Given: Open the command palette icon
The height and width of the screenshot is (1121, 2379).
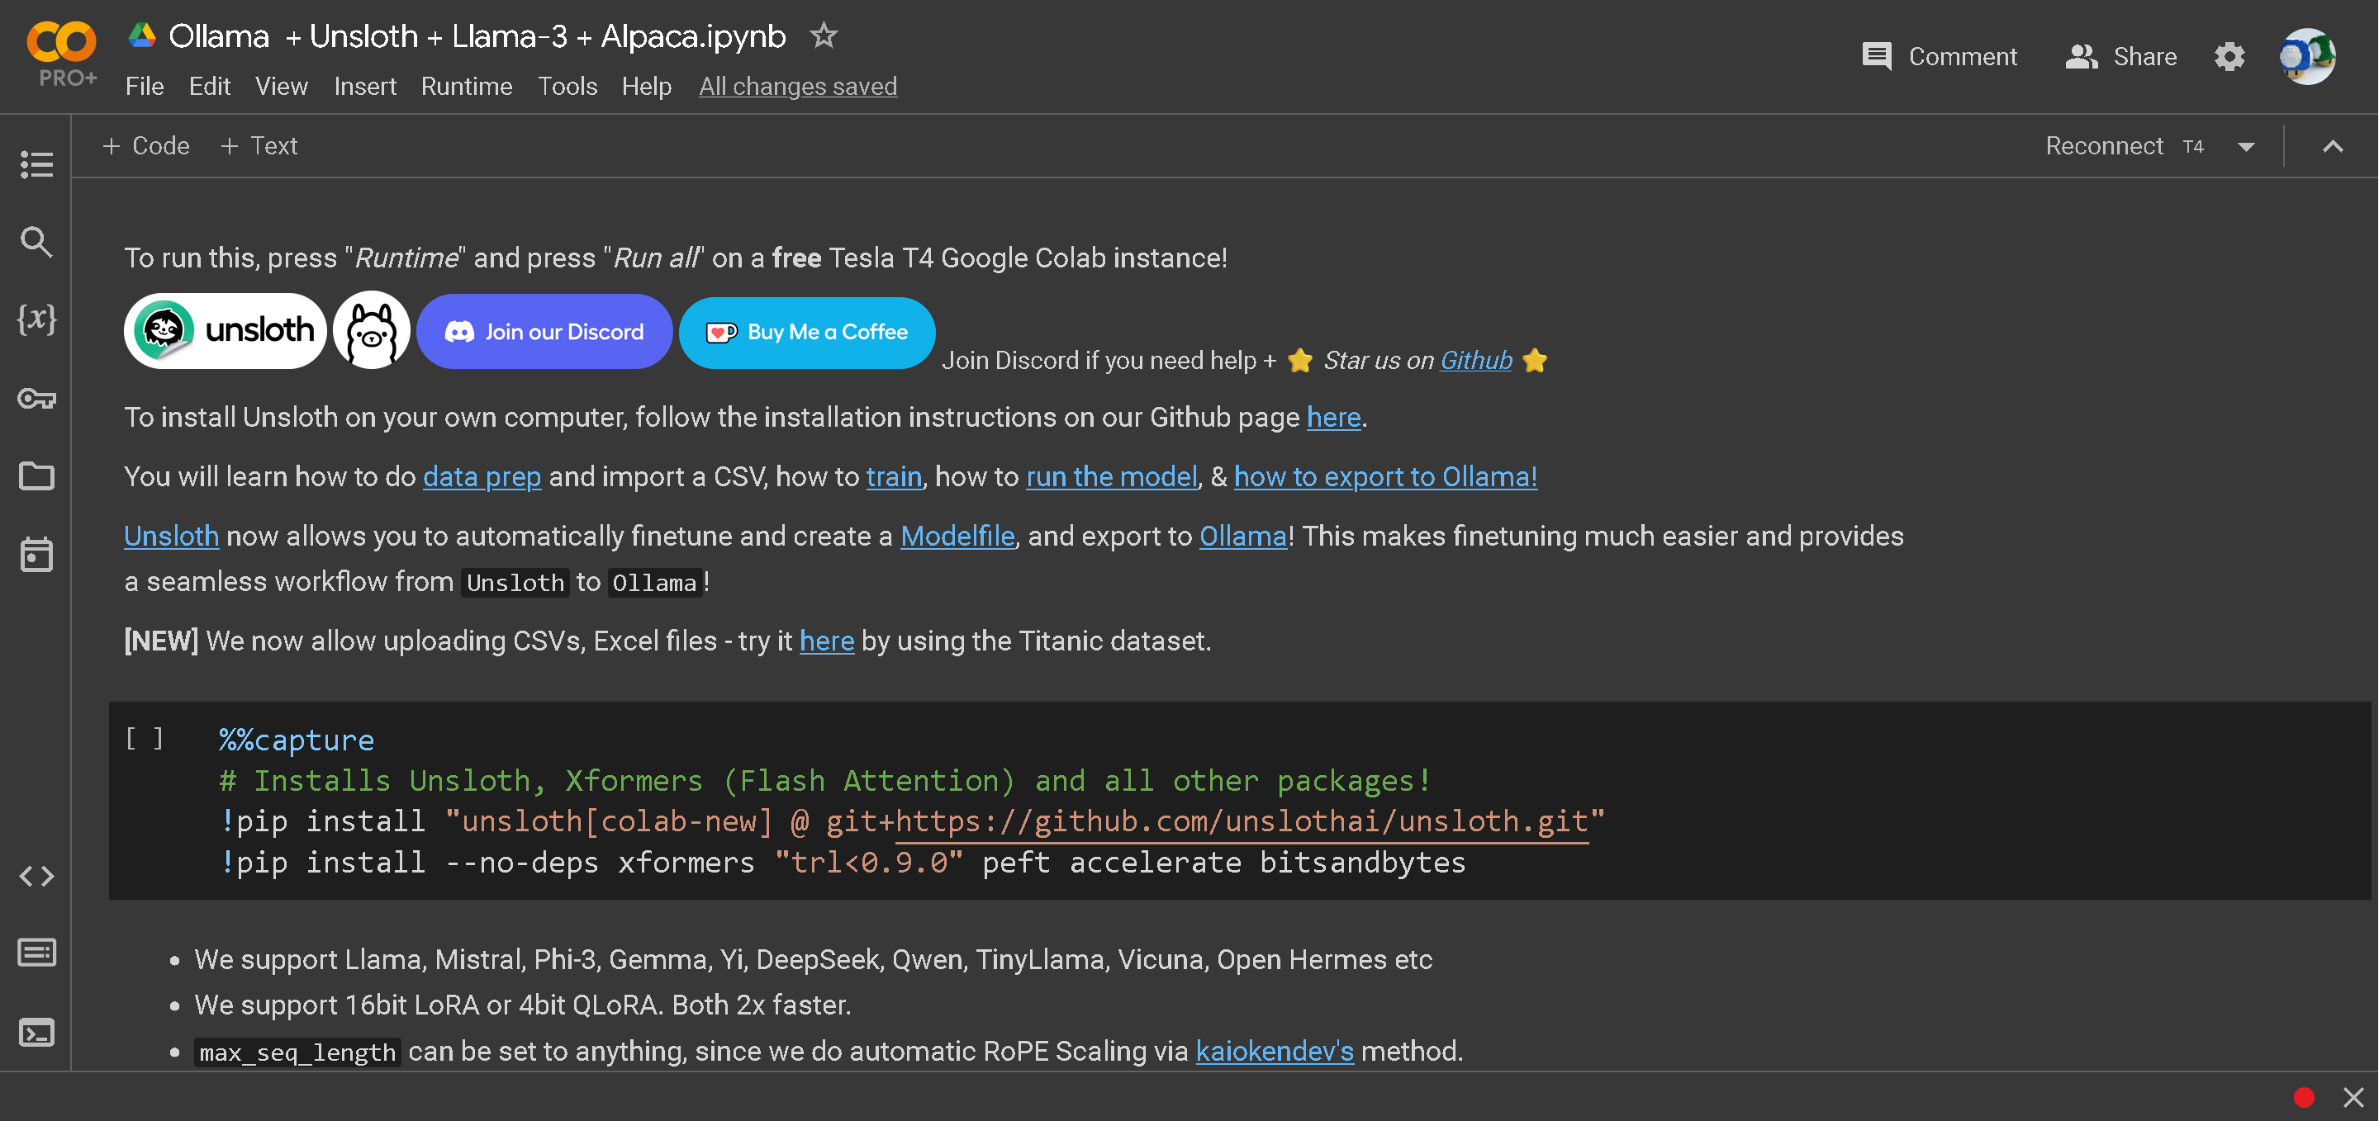Looking at the screenshot, I should pos(36,952).
